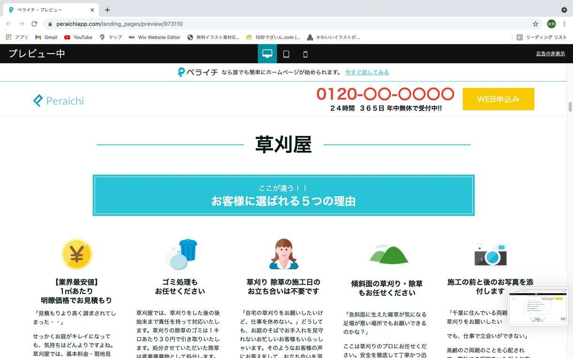
Task: Click 【業界最安値】 heading text
Action: pos(77,282)
